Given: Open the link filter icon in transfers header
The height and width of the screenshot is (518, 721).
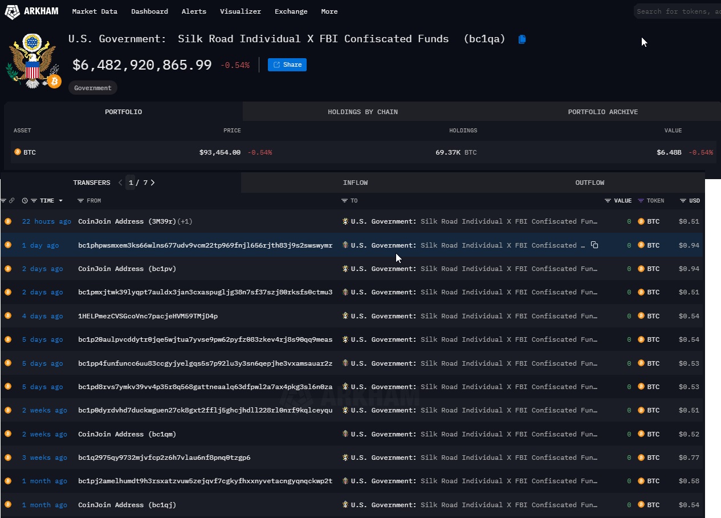Looking at the screenshot, I should tap(11, 200).
